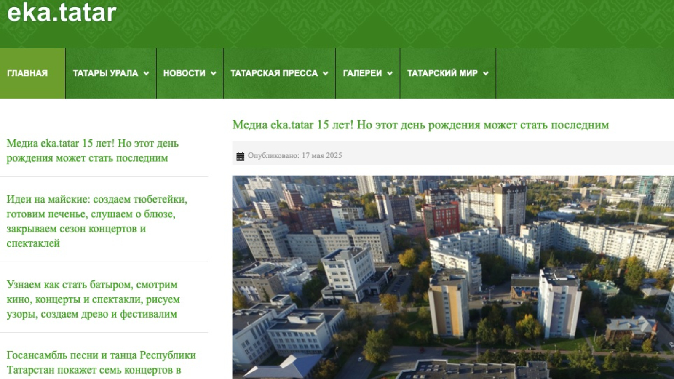Open sidebar article Госансамбль песни и танца
674x379 pixels.
pos(101,363)
